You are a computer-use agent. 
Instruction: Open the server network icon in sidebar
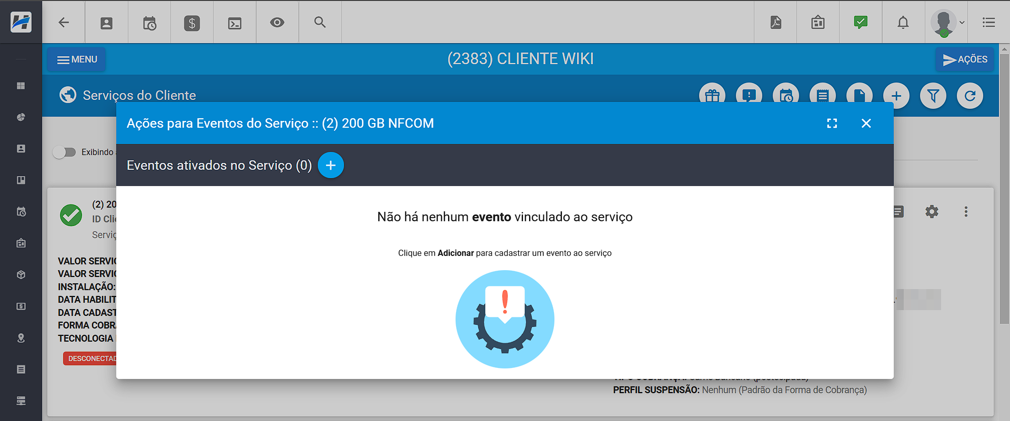click(x=21, y=401)
